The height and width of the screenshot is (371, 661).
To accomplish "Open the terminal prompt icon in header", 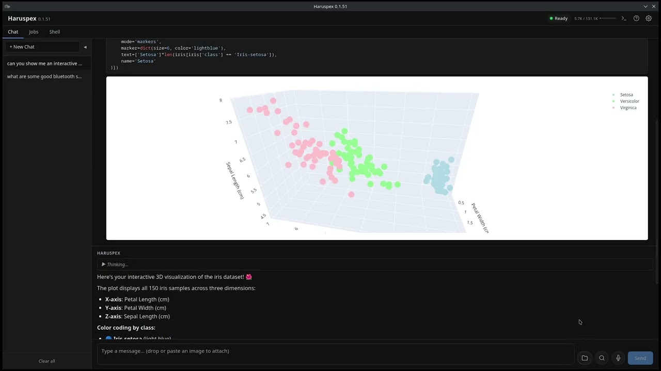I will pyautogui.click(x=624, y=19).
